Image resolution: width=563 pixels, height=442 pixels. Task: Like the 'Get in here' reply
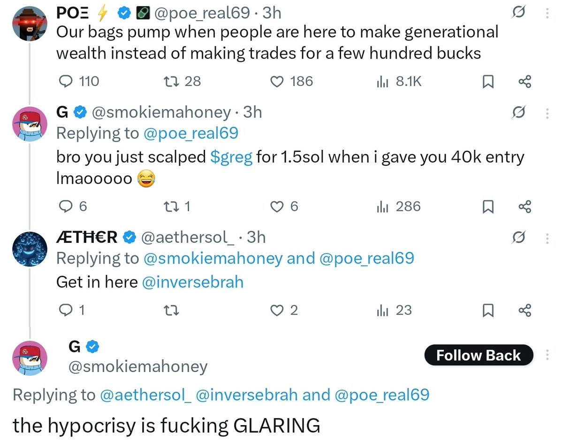277,310
